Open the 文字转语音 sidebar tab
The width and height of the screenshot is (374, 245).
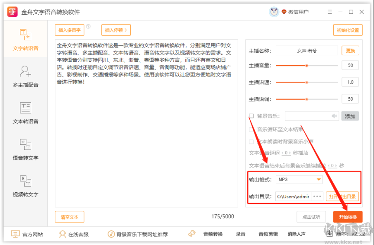26,39
